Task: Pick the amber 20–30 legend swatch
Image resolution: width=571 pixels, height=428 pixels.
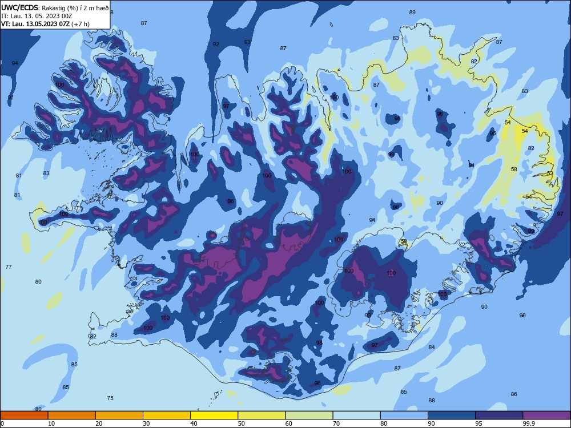Action: click(119, 415)
